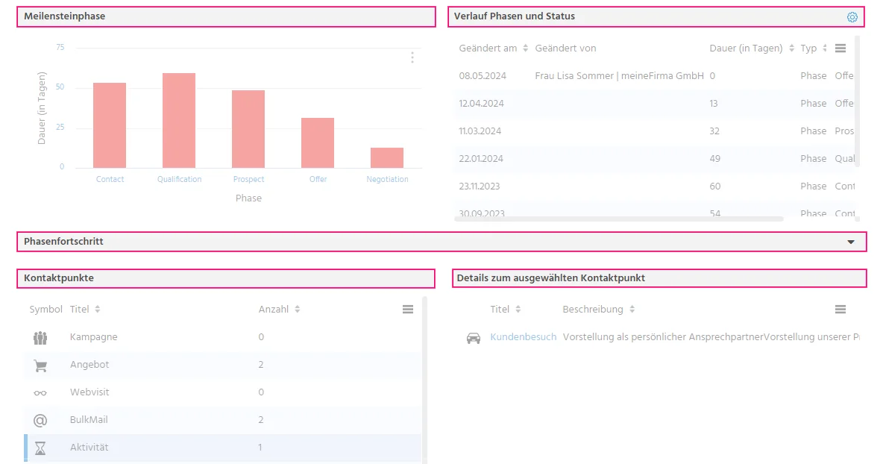Click Details zum ausgewählten Kontaktpunkt header
The image size is (883, 464).
pyautogui.click(x=659, y=279)
